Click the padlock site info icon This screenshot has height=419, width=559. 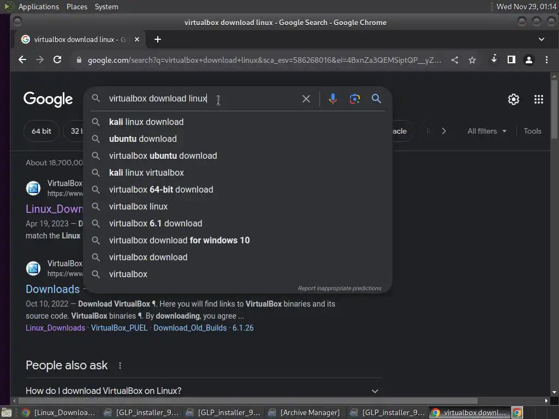coord(79,60)
